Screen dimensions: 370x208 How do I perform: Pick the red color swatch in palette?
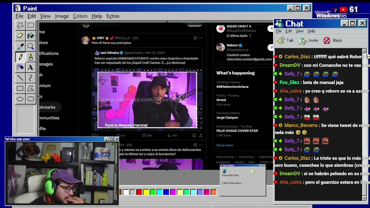click(x=139, y=192)
